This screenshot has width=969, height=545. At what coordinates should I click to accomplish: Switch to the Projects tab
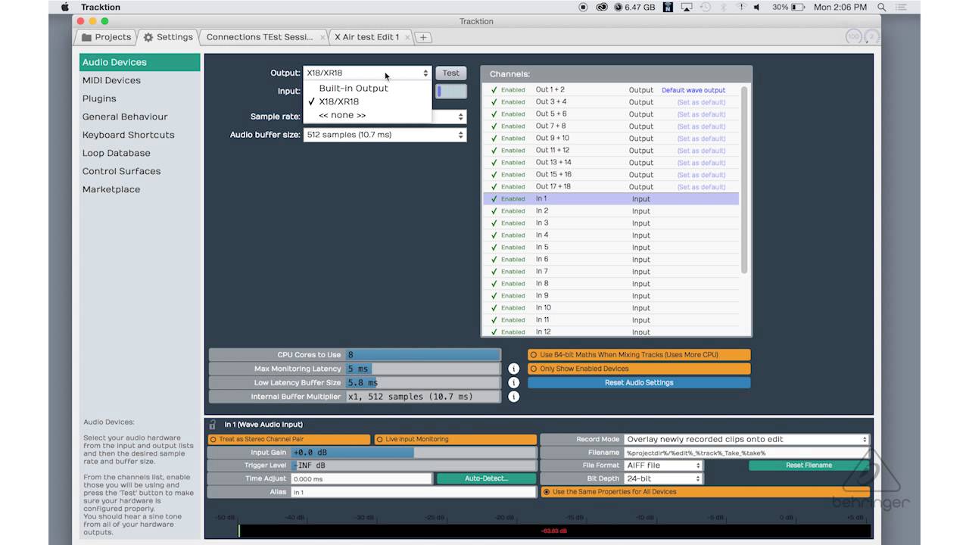pyautogui.click(x=107, y=37)
